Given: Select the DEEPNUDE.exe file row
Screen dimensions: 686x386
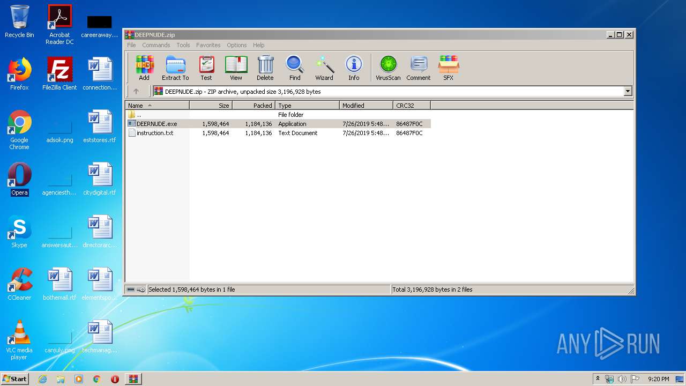Looking at the screenshot, I should click(278, 124).
